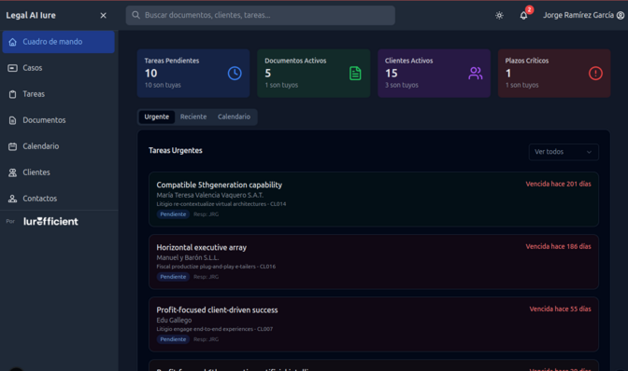Click the Casos briefcase icon in sidebar
Screen dimensions: 628x371
coord(12,68)
